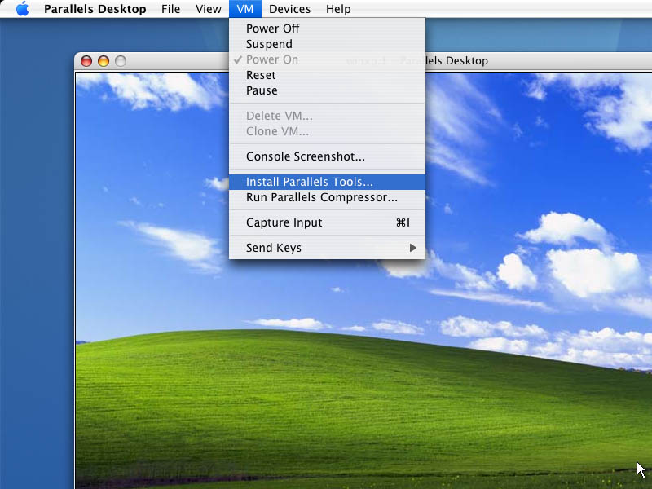This screenshot has width=652, height=489.
Task: Collapse the open VM menu
Action: [245, 9]
